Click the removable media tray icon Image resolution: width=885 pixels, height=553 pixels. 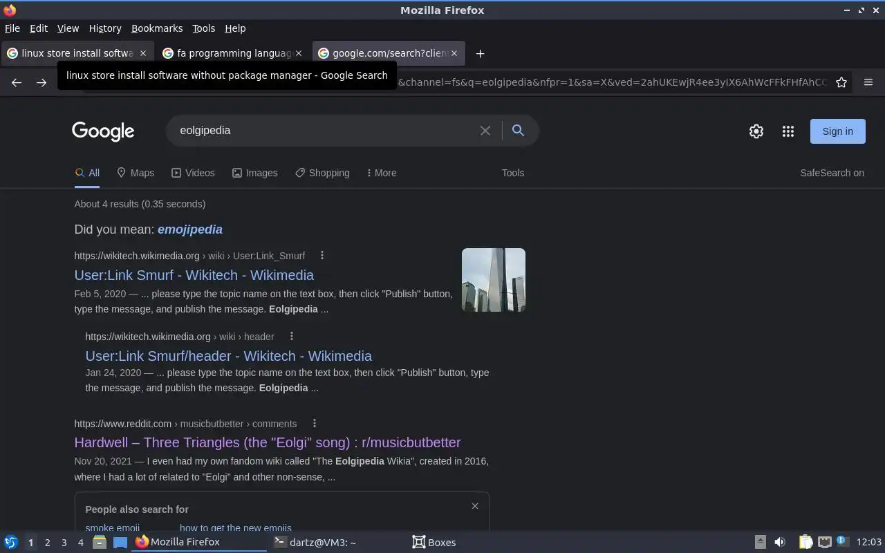coord(760,542)
